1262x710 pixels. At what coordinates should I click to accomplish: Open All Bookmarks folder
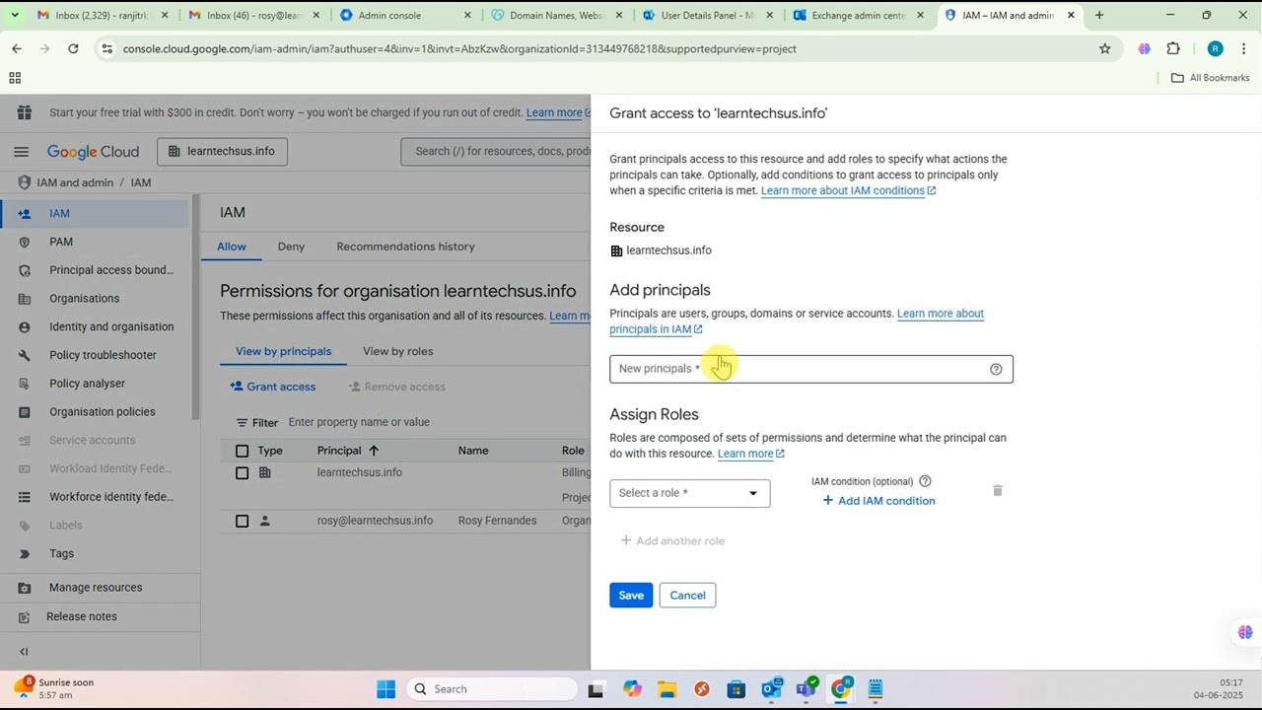(x=1210, y=78)
